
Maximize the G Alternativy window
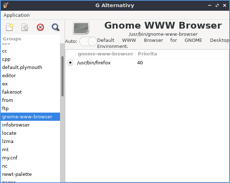[x=217, y=5]
